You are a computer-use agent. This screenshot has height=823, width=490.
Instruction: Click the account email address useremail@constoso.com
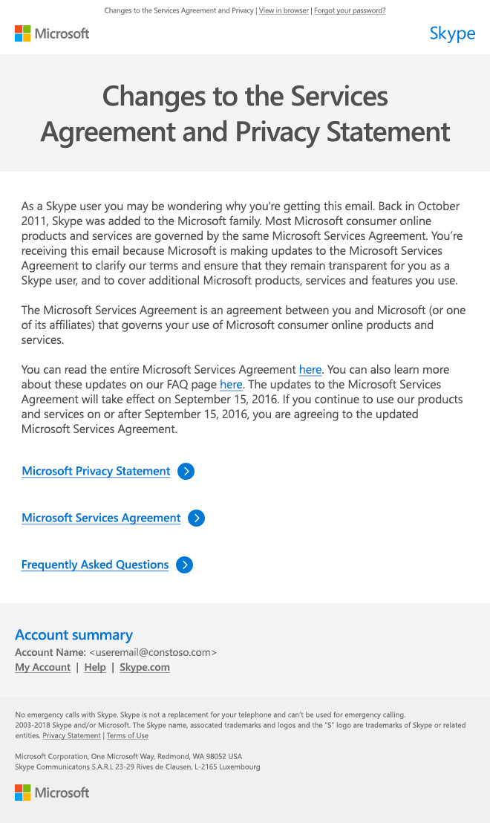pyautogui.click(x=153, y=652)
